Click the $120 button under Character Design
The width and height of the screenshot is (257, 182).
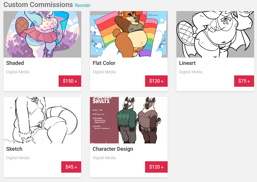click(x=156, y=167)
